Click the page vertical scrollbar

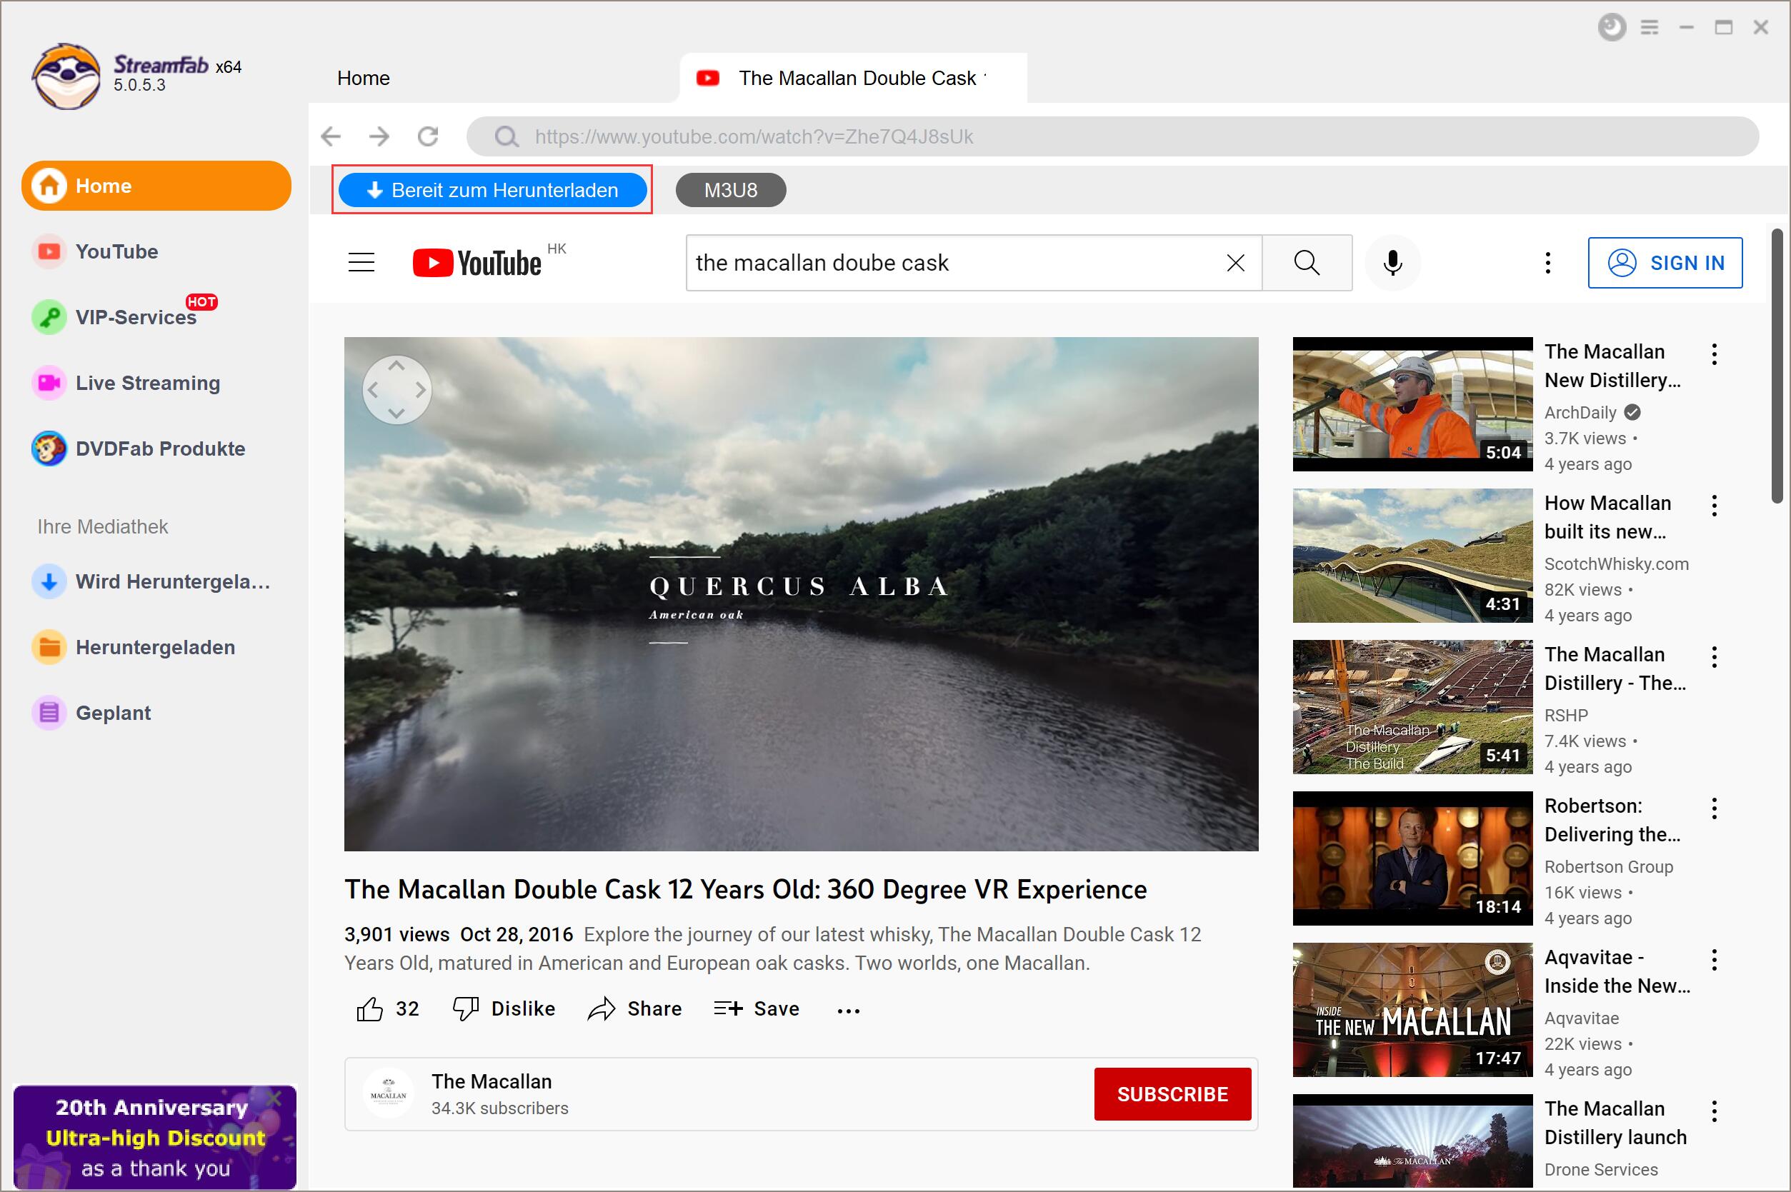(1777, 366)
